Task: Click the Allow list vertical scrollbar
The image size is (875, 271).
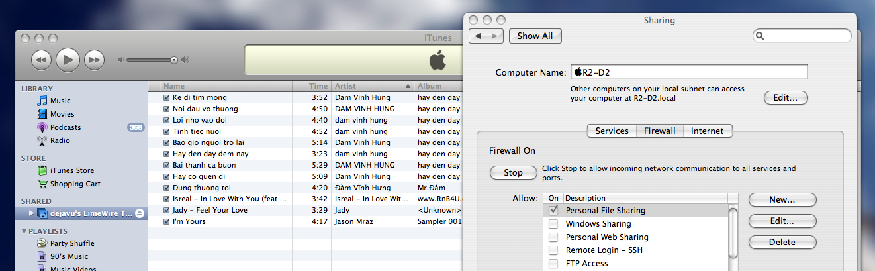Action: 733,232
